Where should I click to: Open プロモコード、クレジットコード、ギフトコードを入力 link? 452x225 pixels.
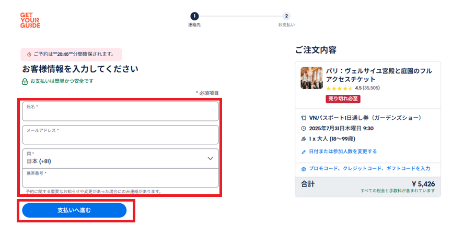(369, 169)
